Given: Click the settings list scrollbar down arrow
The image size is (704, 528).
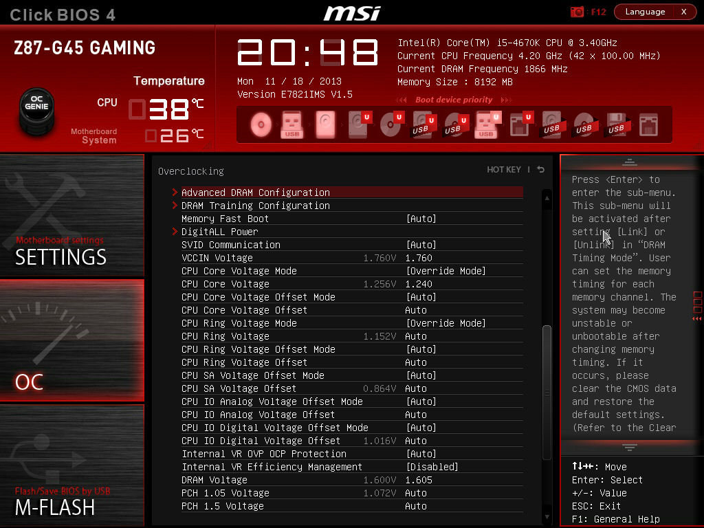Looking at the screenshot, I should 547,517.
